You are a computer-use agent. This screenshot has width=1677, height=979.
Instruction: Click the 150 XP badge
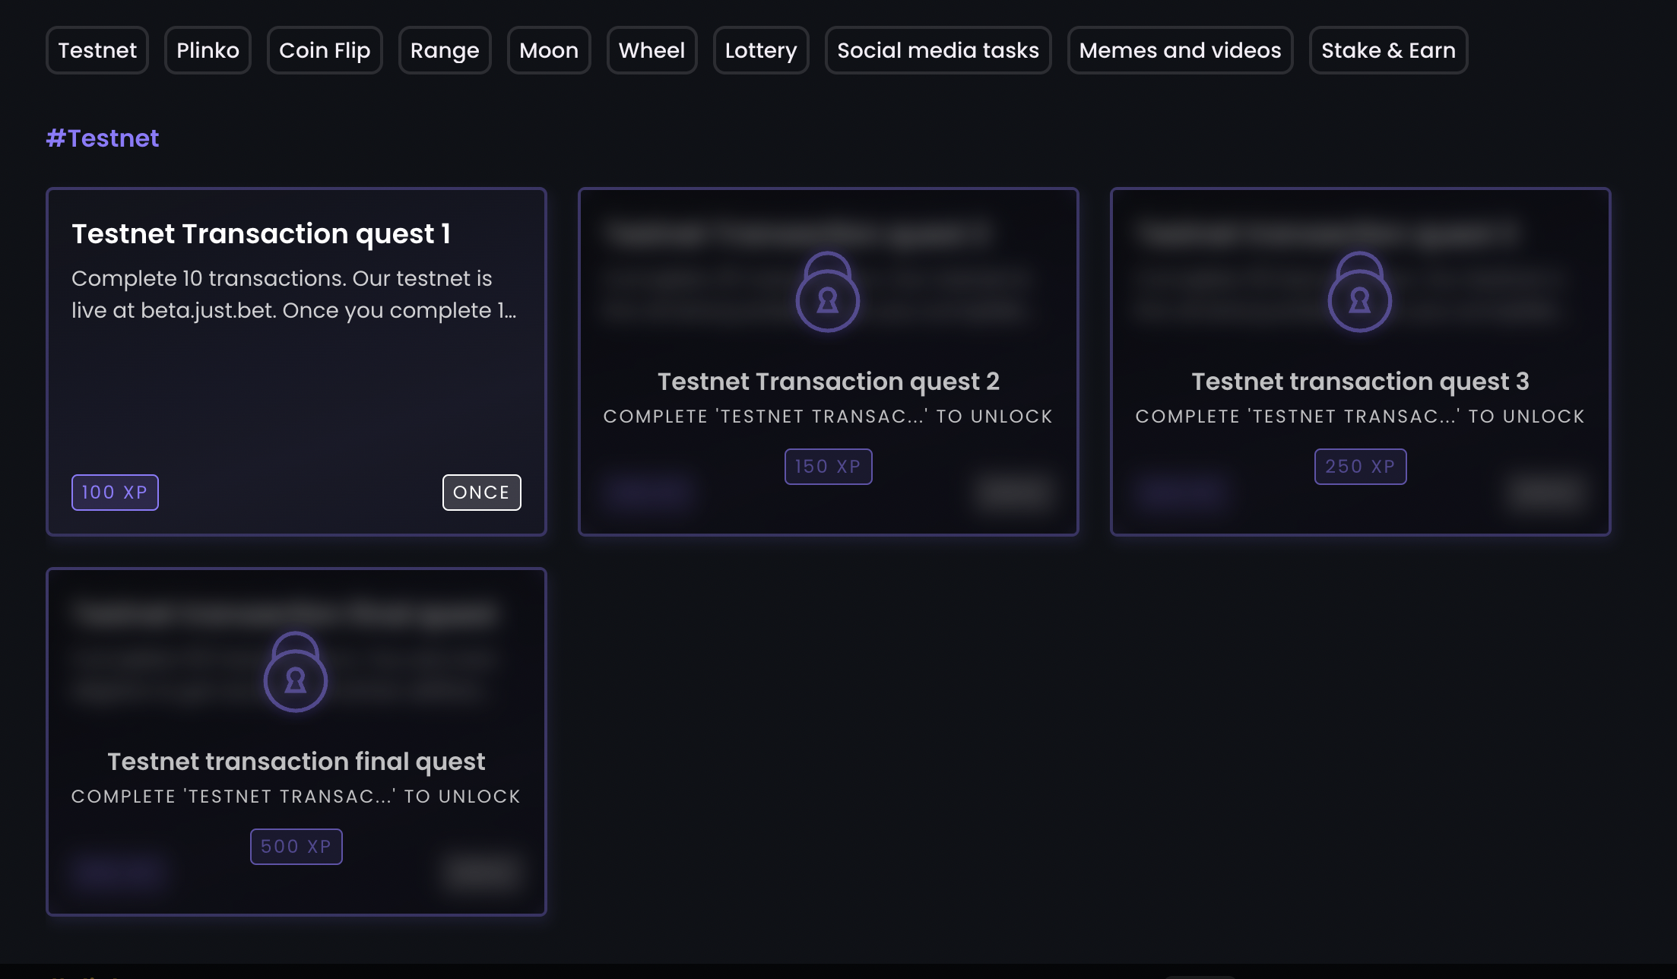[828, 467]
